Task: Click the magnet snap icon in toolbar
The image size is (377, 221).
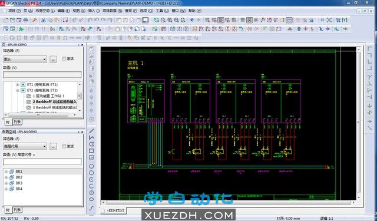Action: 263,20
